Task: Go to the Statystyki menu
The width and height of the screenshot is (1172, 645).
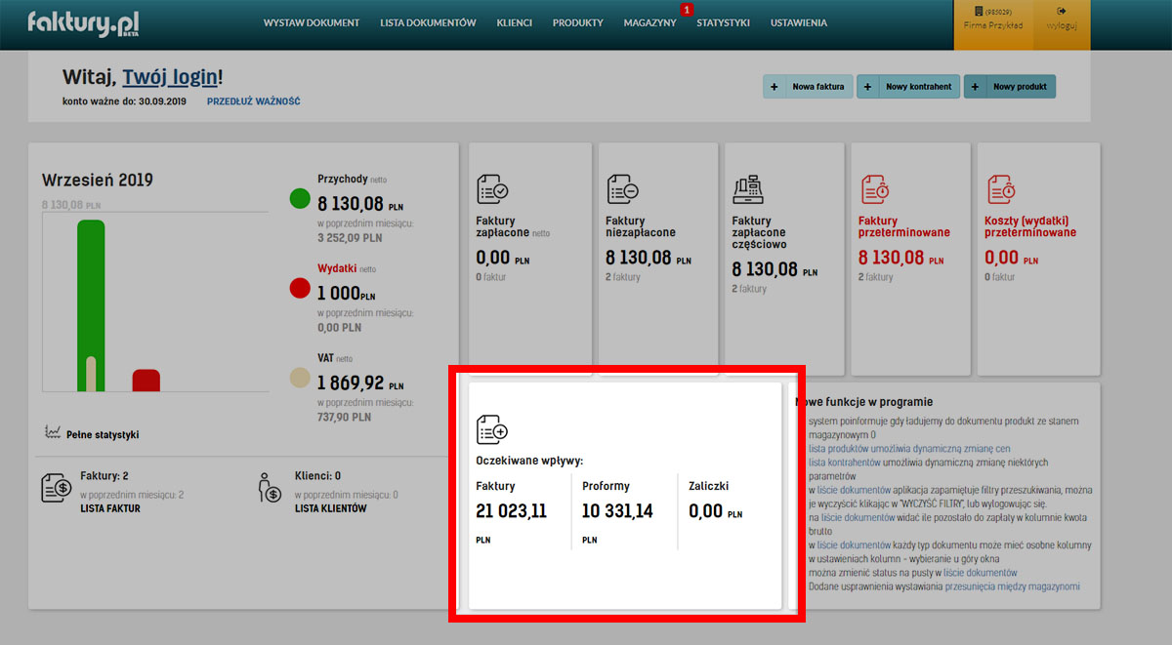Action: pos(723,22)
